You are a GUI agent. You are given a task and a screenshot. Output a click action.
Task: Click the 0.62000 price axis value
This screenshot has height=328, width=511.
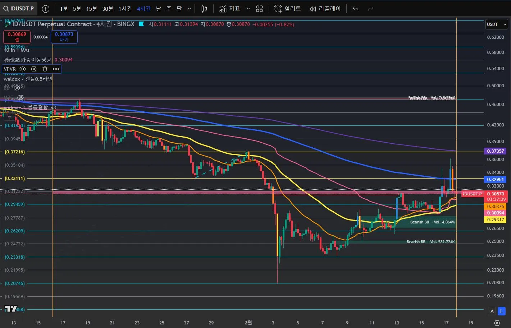click(495, 37)
